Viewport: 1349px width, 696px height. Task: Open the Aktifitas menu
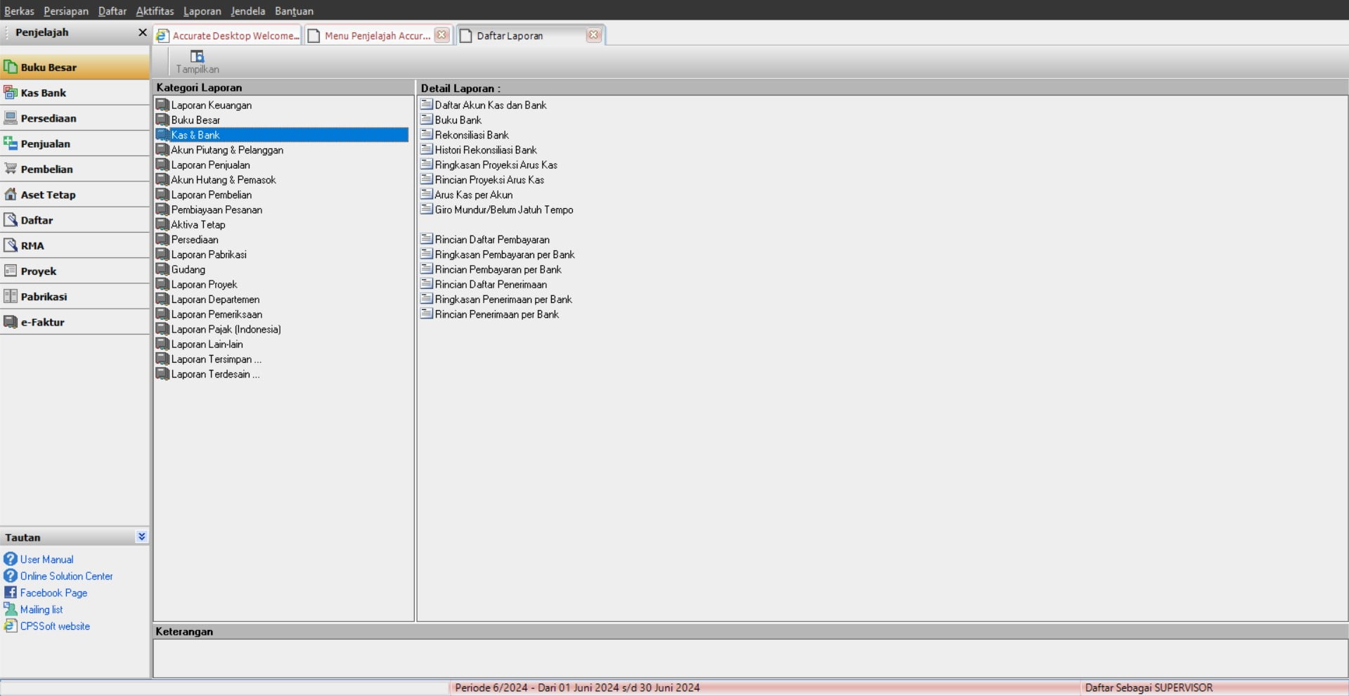pyautogui.click(x=155, y=11)
